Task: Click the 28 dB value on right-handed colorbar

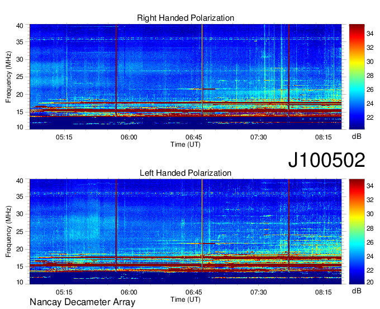Action: tap(370, 76)
